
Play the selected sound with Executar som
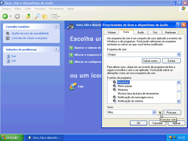[160, 112]
